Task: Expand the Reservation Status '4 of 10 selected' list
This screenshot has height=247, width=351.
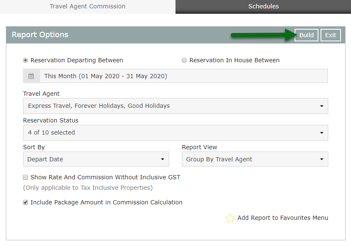Action: pos(175,133)
